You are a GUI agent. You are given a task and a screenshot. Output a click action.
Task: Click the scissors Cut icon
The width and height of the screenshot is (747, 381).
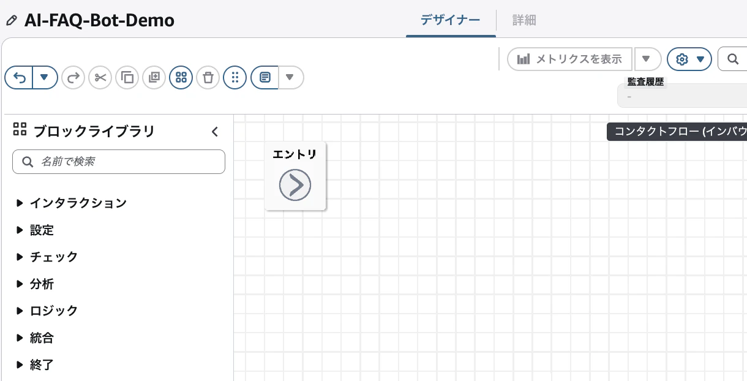click(100, 78)
